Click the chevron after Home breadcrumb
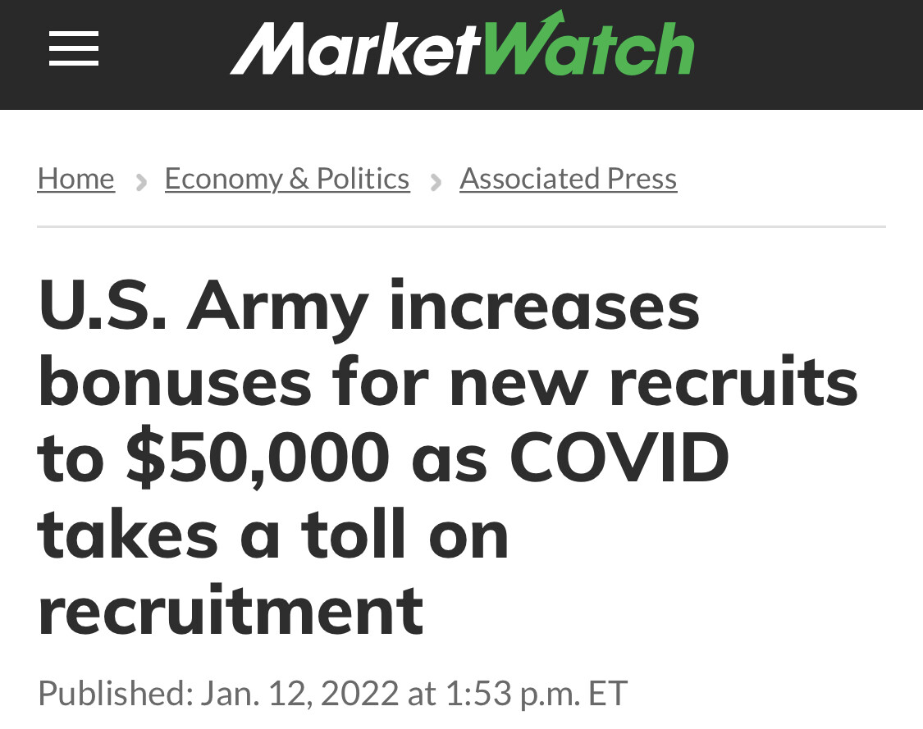 [x=140, y=180]
